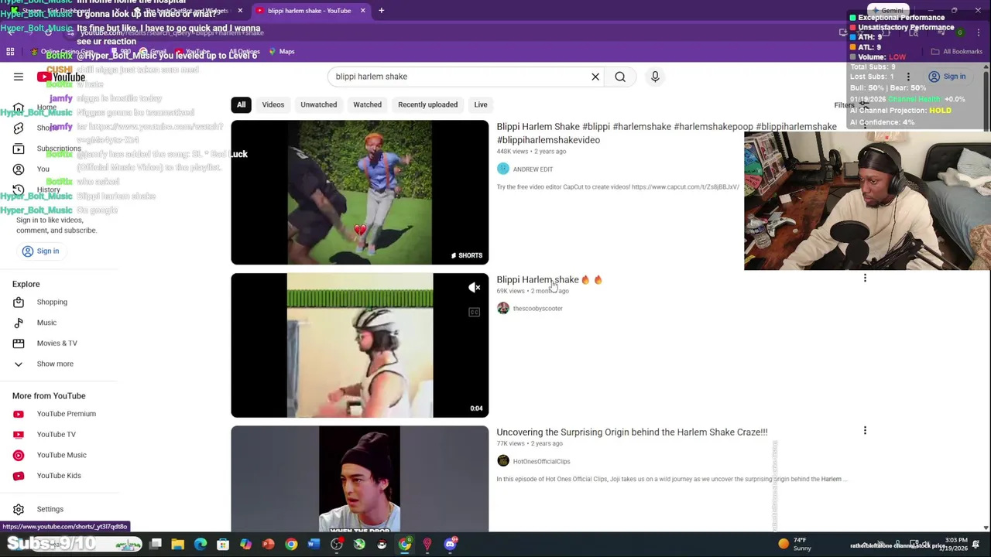Click the YouTube logo
991x557 pixels.
pyautogui.click(x=61, y=77)
